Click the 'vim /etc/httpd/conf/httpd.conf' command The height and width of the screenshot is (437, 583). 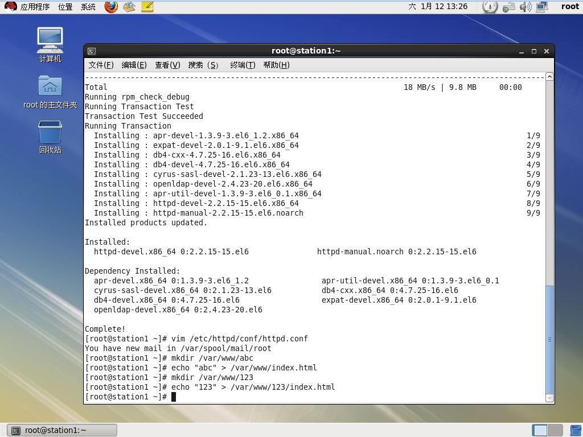[240, 339]
